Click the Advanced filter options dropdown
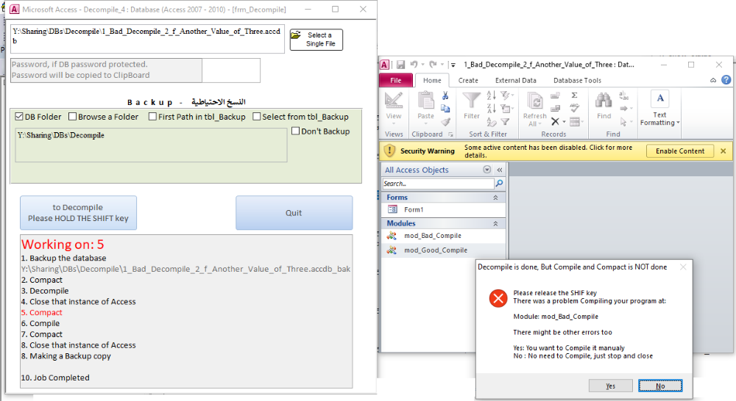This screenshot has height=401, width=736. click(506, 109)
